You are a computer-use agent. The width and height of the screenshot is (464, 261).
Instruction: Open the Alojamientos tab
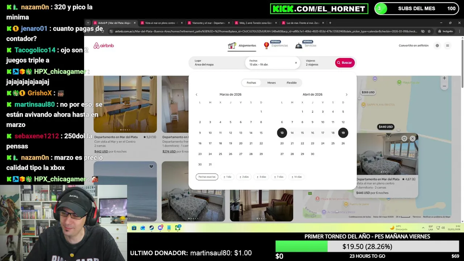click(242, 46)
